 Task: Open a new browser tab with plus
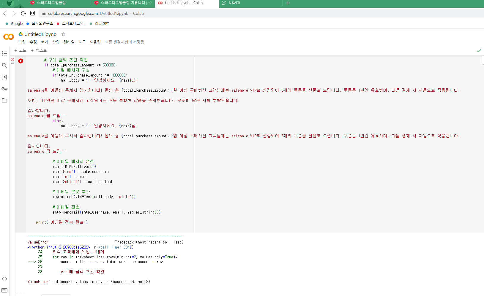pyautogui.click(x=288, y=3)
